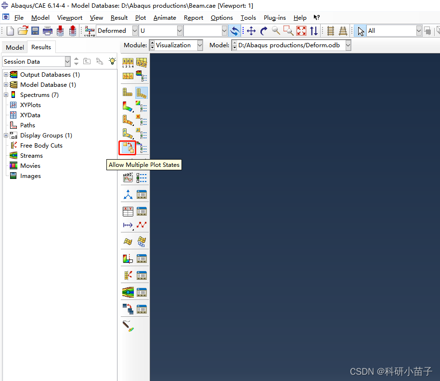Screen dimensions: 440x381
Task: Click the Cycle Views up-down arrows icon
Action: click(x=314, y=31)
